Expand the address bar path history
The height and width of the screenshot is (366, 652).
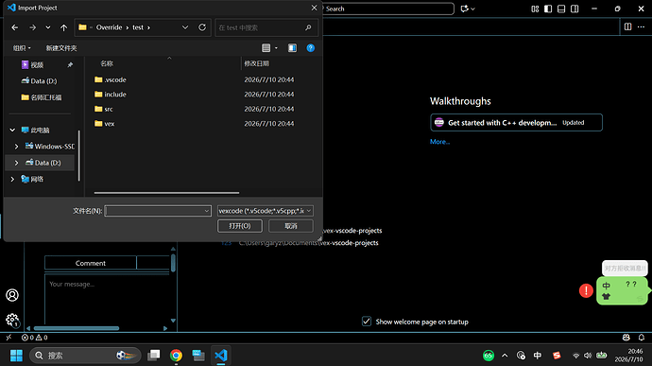(x=185, y=27)
